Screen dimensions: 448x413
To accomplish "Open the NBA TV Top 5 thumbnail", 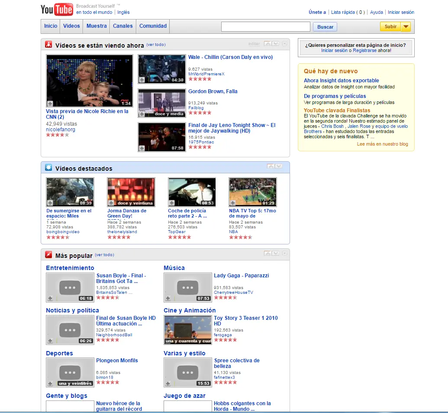I will pos(253,192).
